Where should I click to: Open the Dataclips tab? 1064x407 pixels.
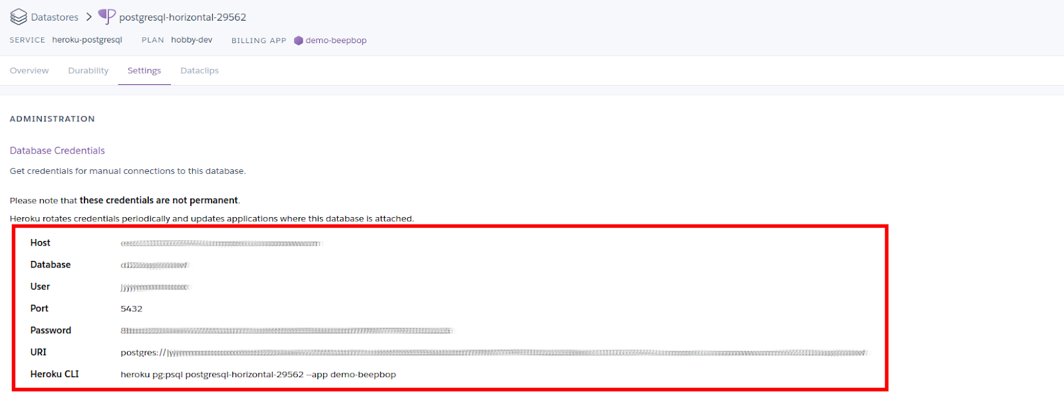point(199,70)
